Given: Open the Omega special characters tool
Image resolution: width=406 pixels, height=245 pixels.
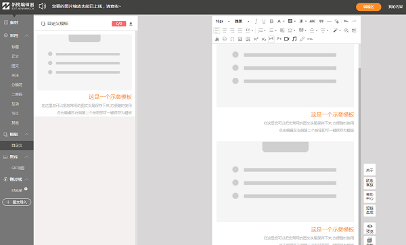Looking at the screenshot, I should [x=232, y=39].
